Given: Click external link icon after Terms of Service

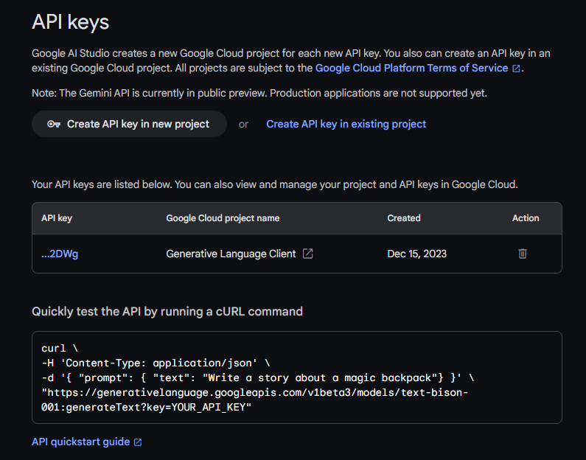Looking at the screenshot, I should click(x=516, y=69).
